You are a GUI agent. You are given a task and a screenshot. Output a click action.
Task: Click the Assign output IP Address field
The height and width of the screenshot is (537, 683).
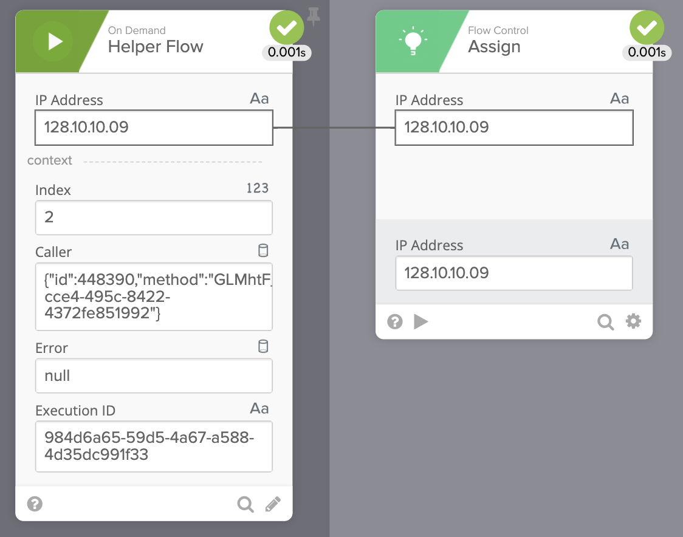[513, 273]
